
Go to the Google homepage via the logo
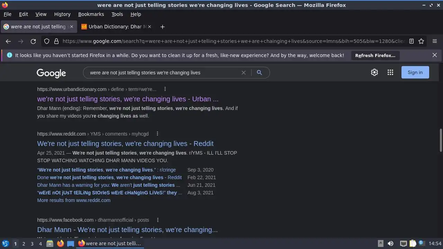coord(51,73)
